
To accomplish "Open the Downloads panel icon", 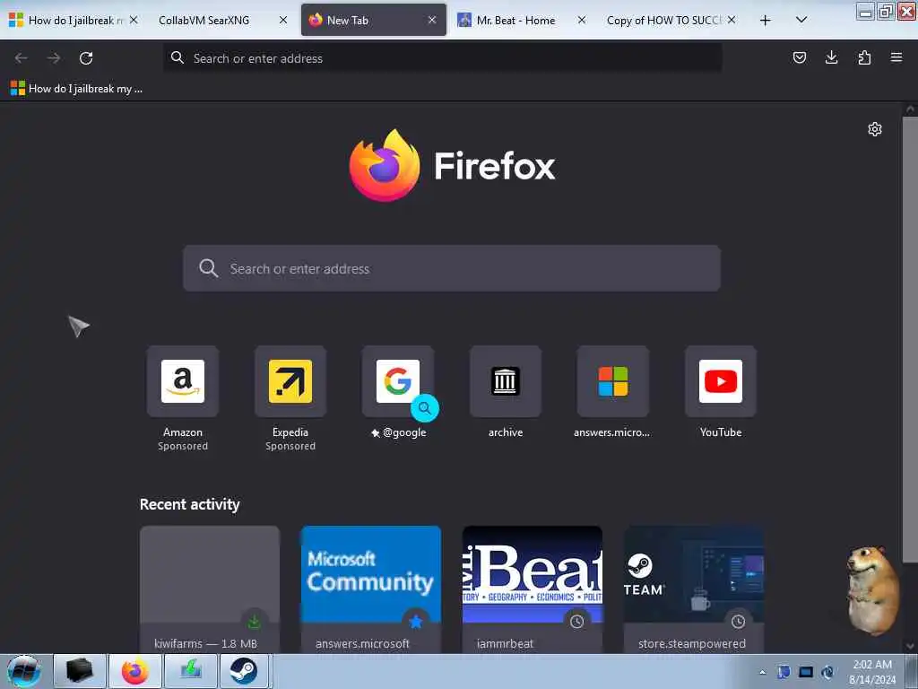I will [831, 57].
